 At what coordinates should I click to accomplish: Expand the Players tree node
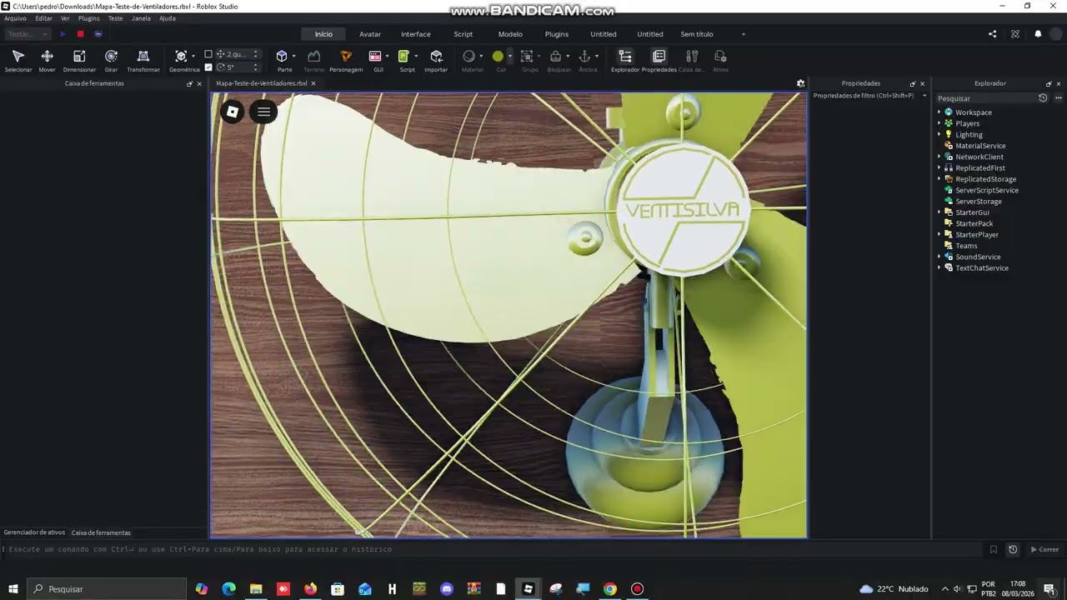[x=939, y=123]
